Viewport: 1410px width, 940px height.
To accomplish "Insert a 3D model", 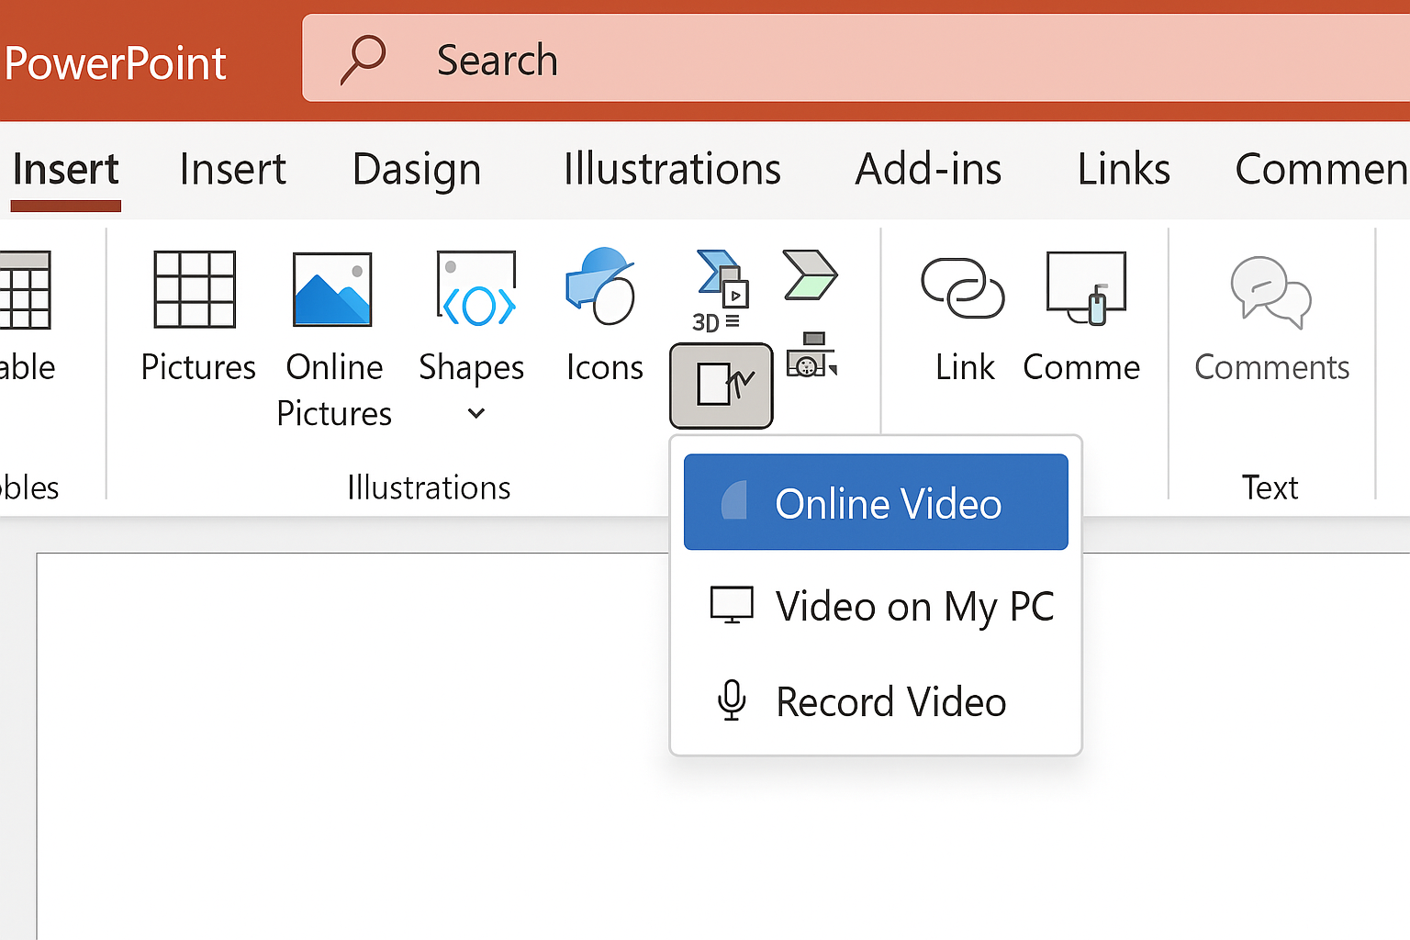I will pyautogui.click(x=721, y=291).
